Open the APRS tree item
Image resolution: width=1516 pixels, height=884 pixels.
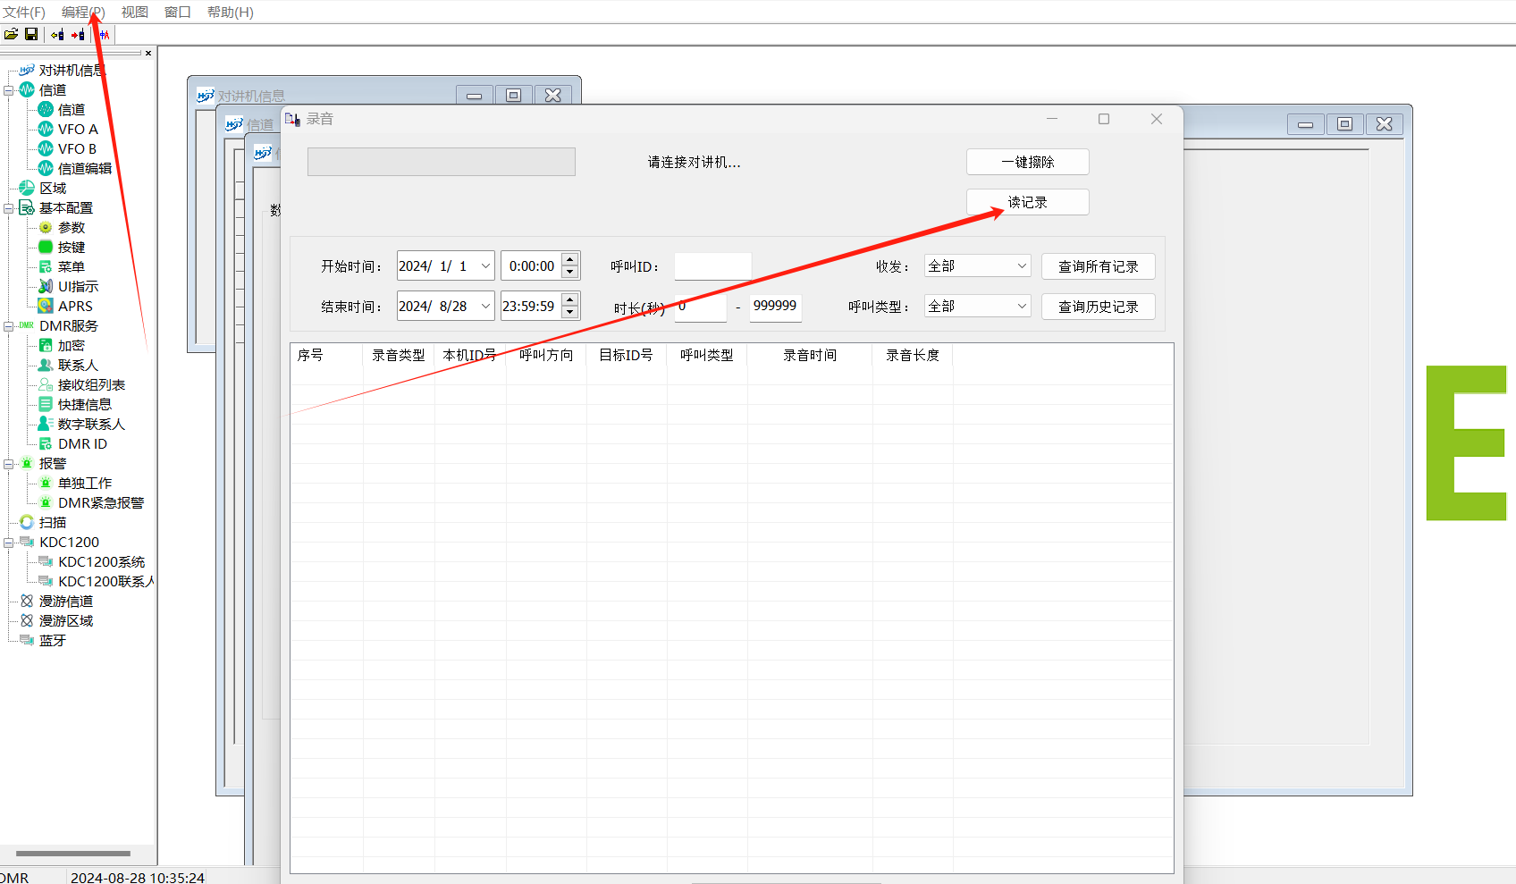pyautogui.click(x=75, y=306)
